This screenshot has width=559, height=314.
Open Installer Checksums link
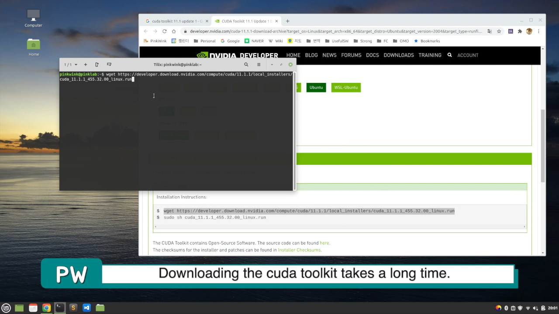coord(299,250)
